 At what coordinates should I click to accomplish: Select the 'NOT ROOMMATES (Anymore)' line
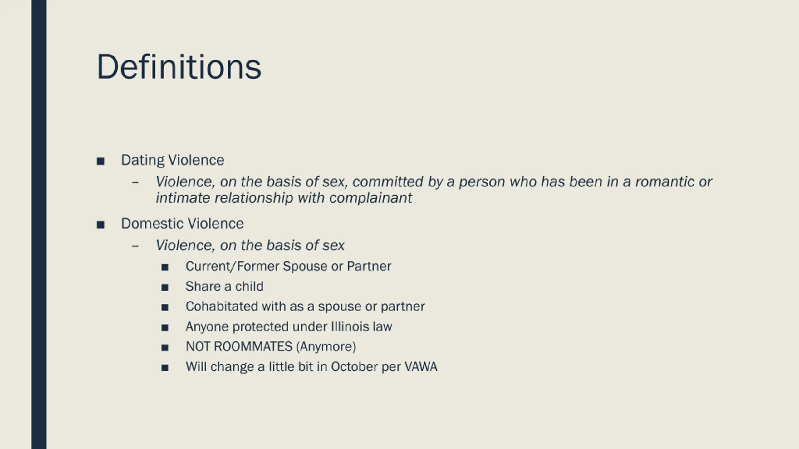click(271, 347)
